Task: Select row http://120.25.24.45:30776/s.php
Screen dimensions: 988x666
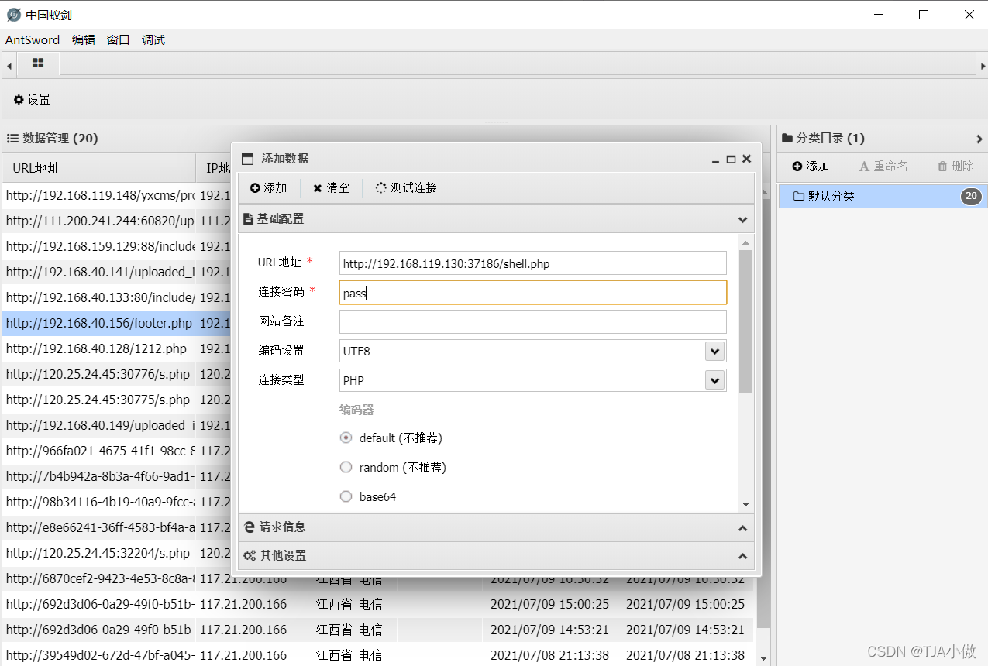Action: coord(116,374)
